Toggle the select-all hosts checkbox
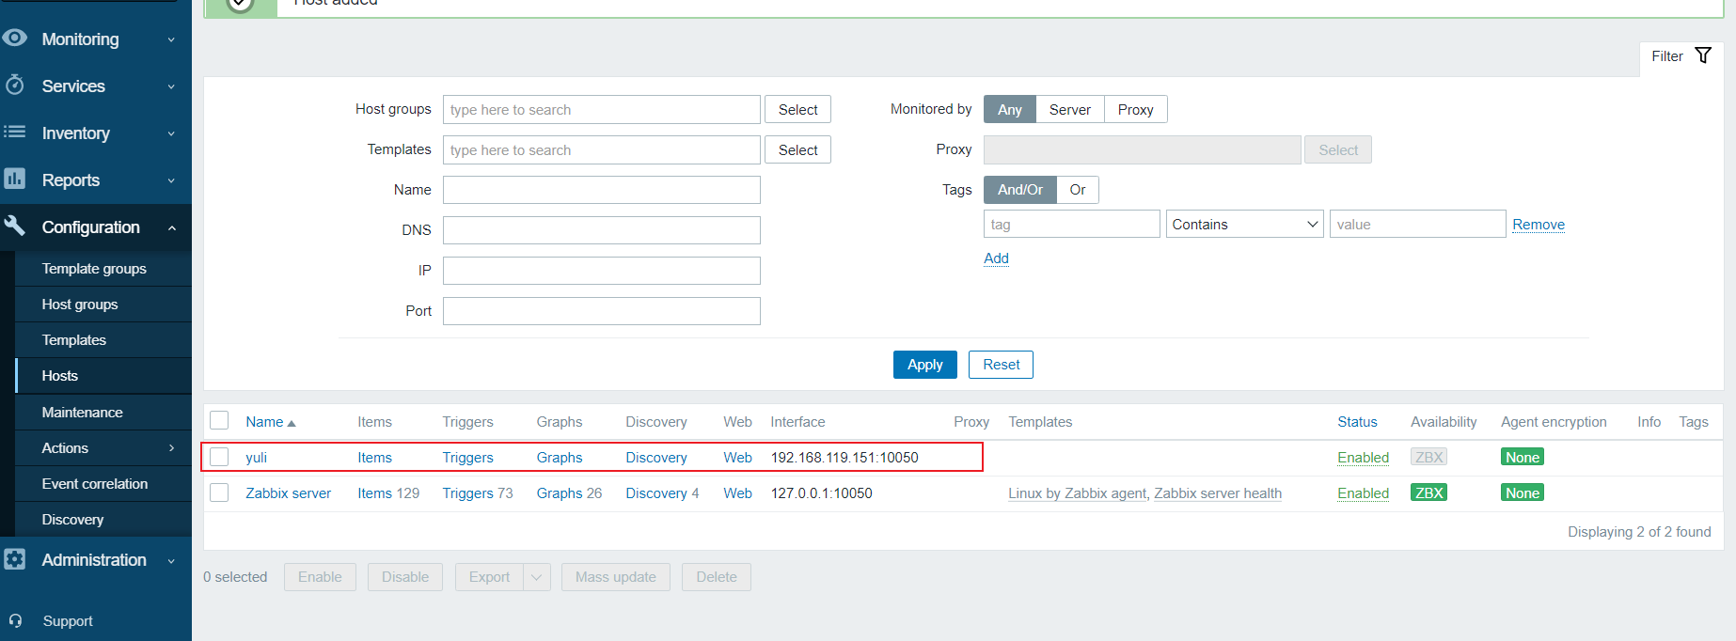 [219, 420]
